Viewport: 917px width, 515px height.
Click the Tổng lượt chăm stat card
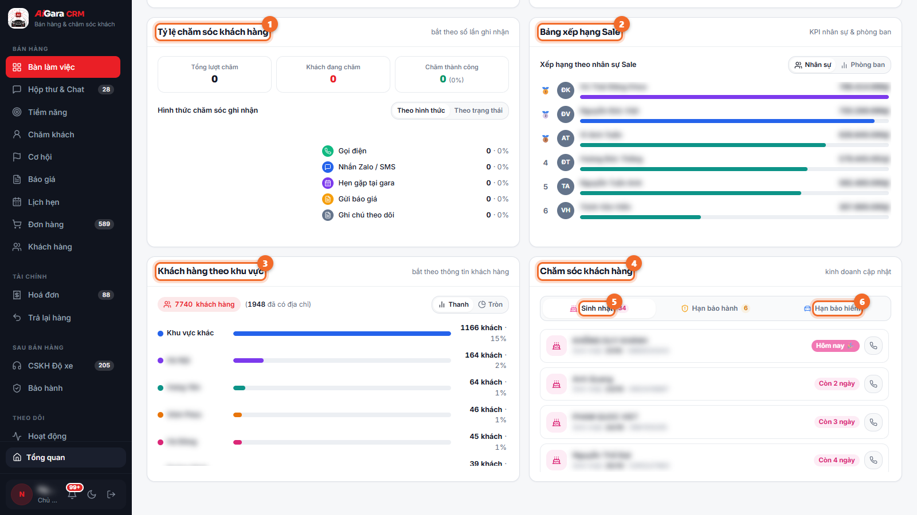[214, 74]
